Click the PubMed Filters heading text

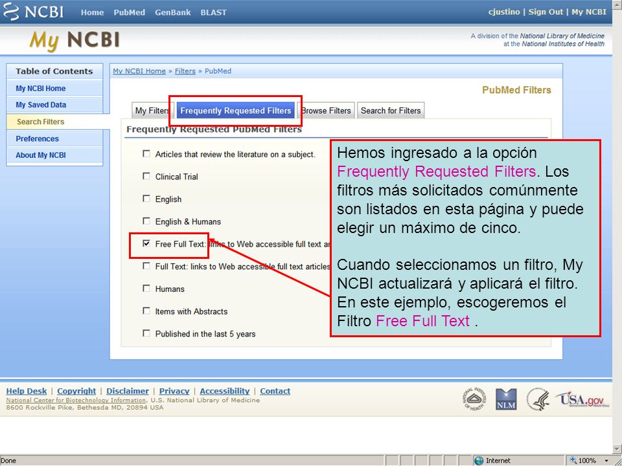(516, 90)
